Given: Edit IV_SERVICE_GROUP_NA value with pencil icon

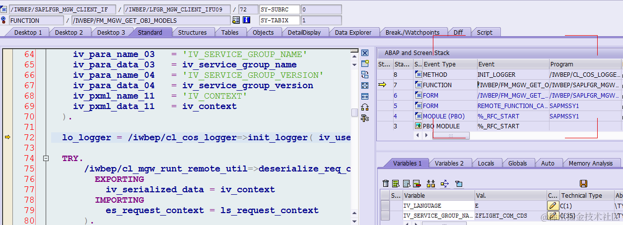Looking at the screenshot, I should (x=553, y=216).
